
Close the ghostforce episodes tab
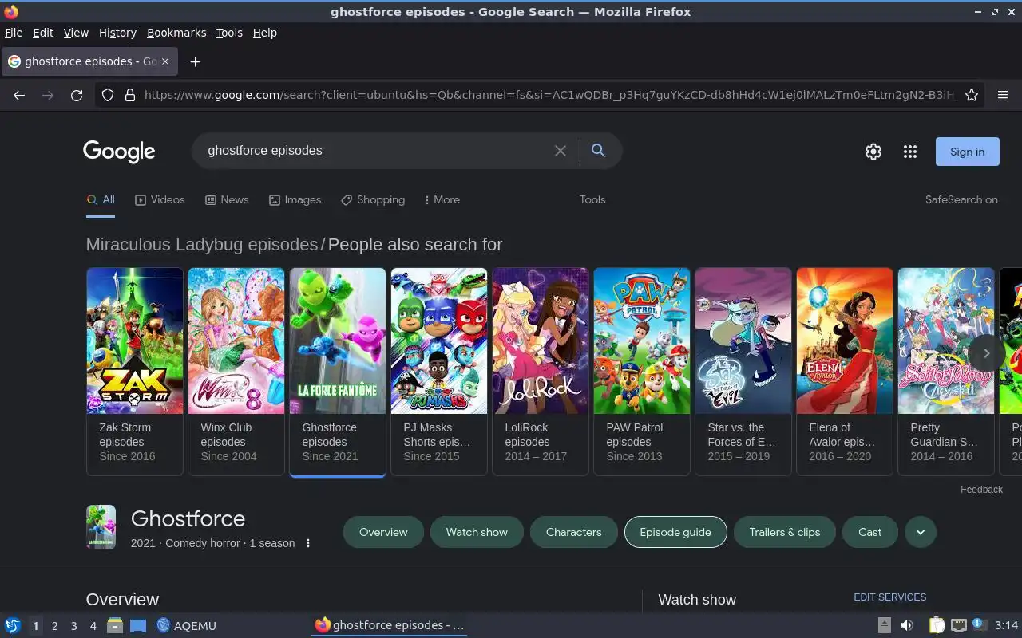165,61
